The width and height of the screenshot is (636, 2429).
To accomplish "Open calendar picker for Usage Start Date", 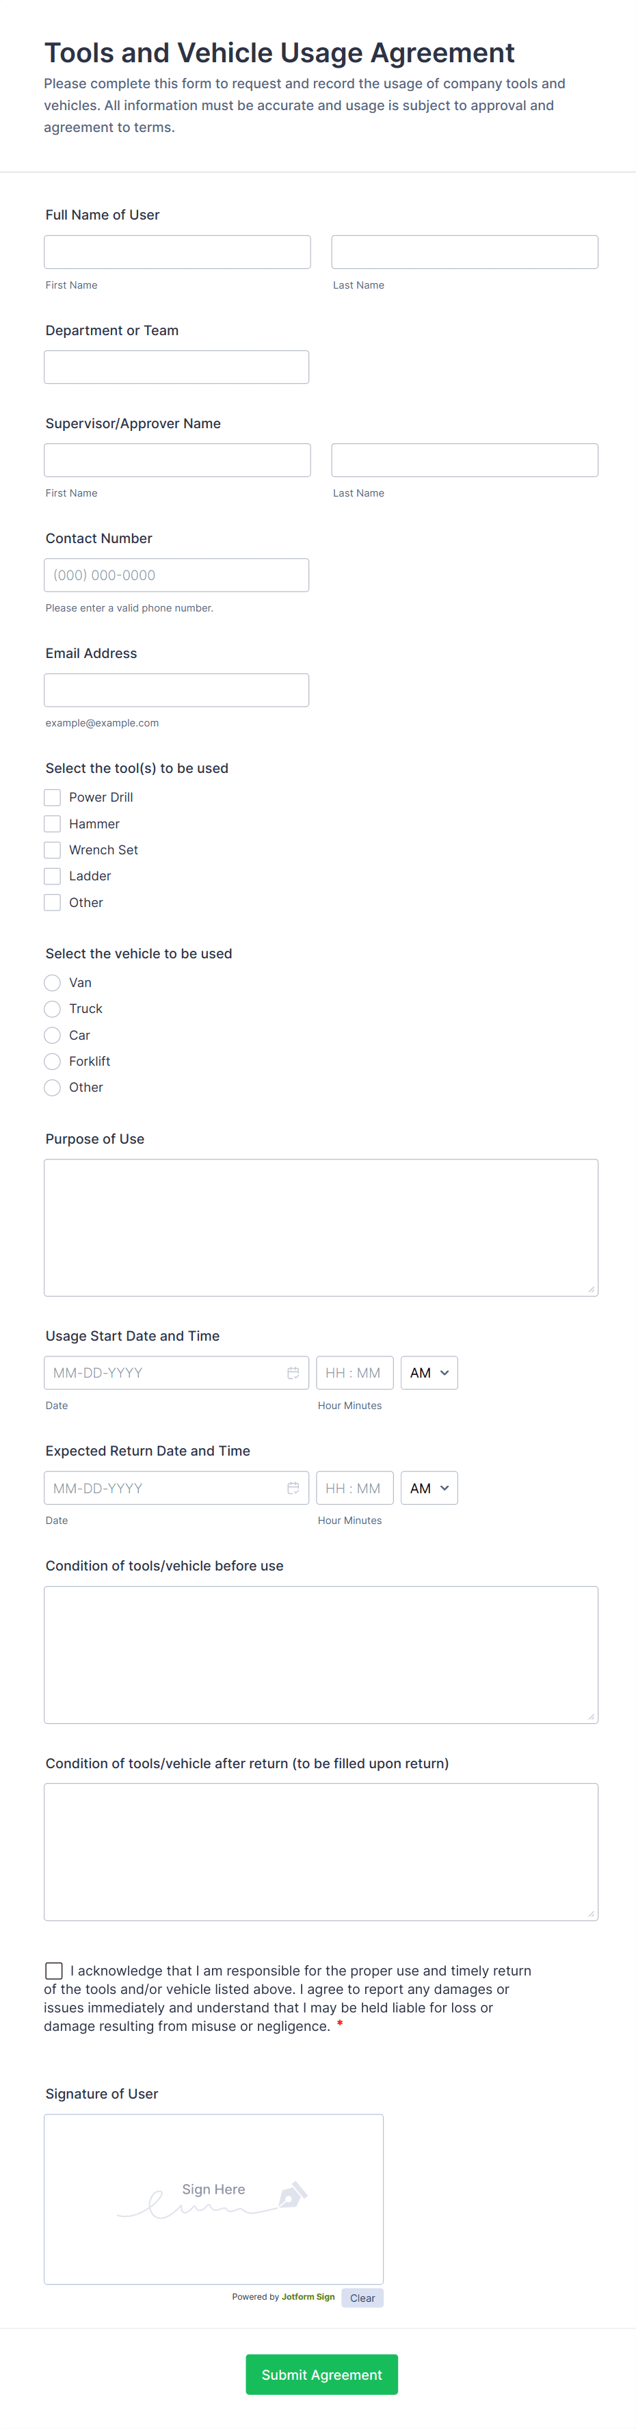I will [293, 1373].
